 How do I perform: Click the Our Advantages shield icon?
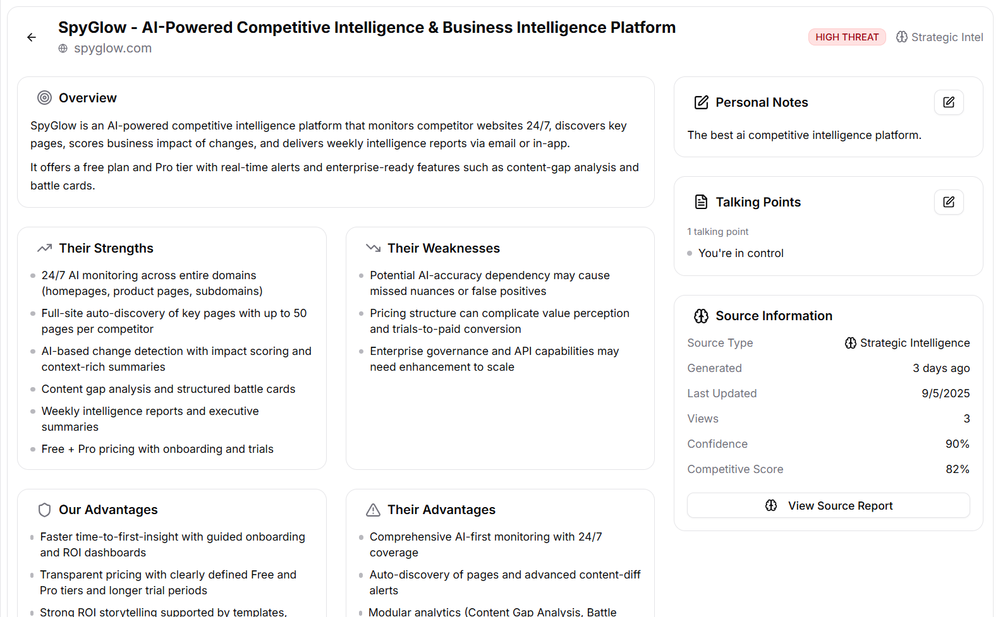44,510
